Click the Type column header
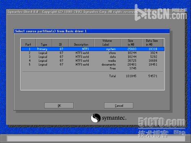Viewport: 191px width, 143px height. pyautogui.click(x=44, y=43)
